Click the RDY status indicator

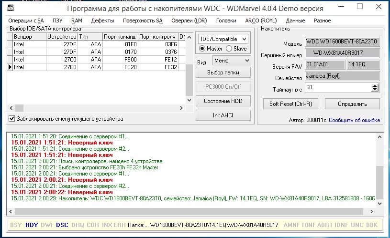pyautogui.click(x=32, y=225)
